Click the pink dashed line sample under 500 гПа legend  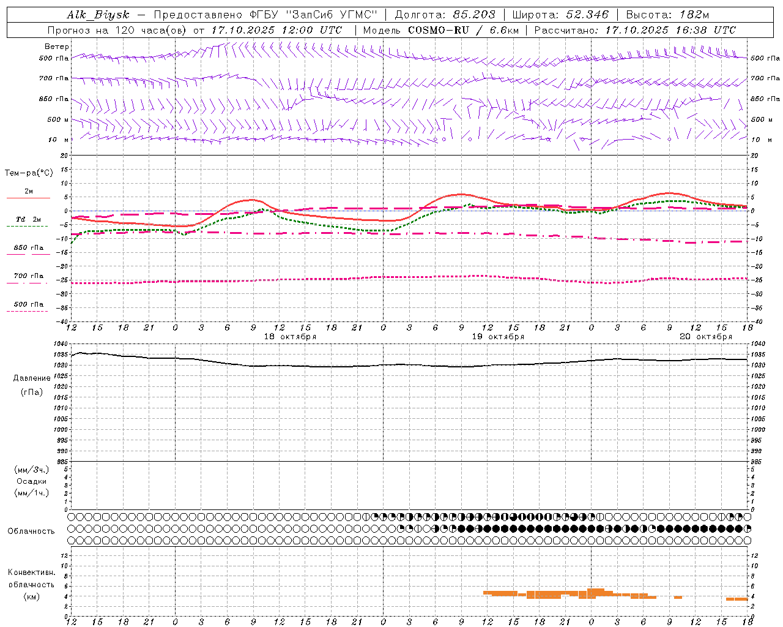point(27,312)
